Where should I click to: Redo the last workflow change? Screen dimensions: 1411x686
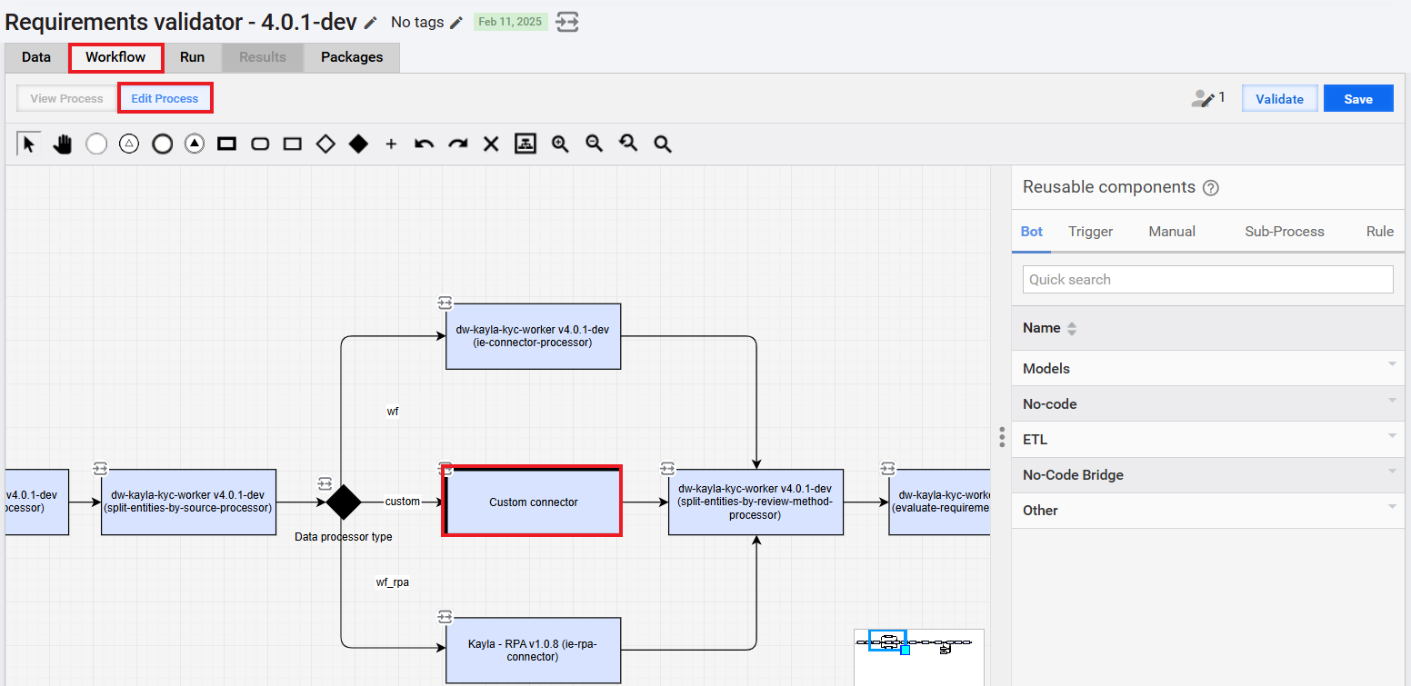tap(457, 144)
